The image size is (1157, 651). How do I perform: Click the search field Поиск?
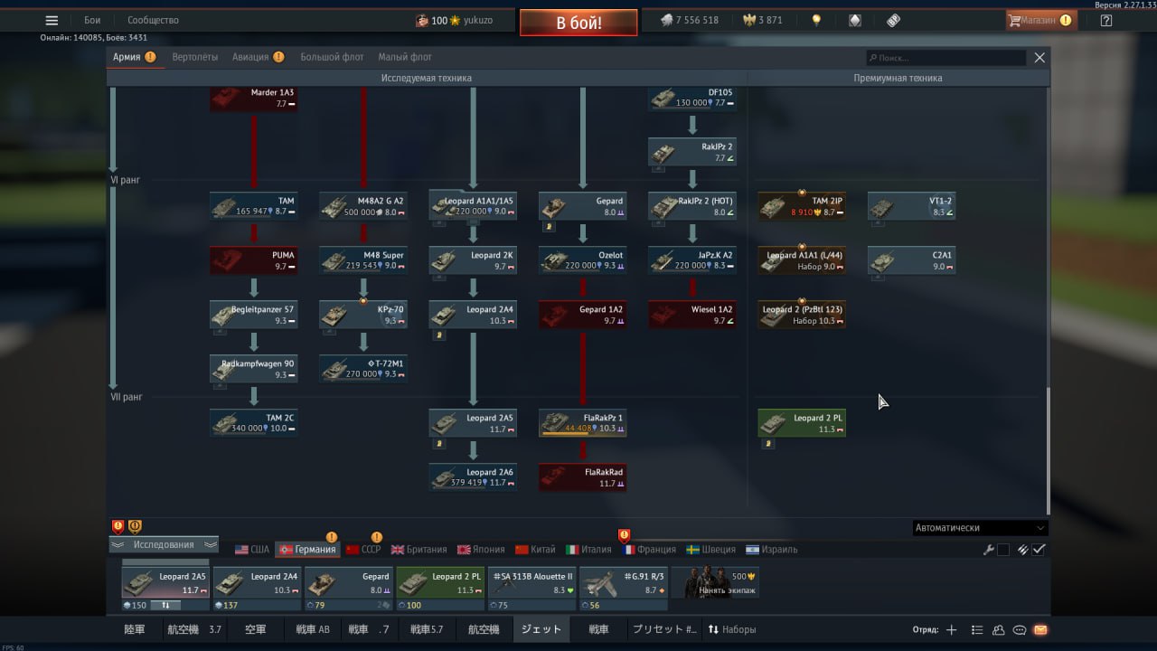point(945,58)
